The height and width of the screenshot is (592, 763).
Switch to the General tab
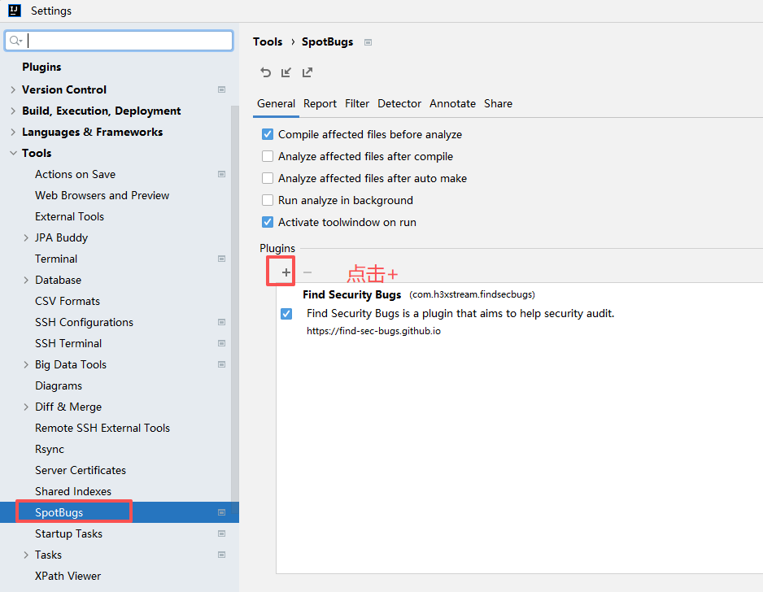[276, 103]
